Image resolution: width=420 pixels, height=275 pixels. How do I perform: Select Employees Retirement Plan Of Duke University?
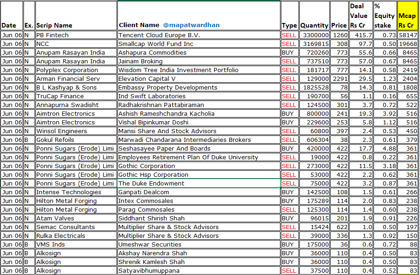199,157
